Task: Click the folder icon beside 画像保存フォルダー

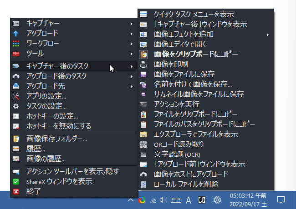Action: pyautogui.click(x=16, y=139)
